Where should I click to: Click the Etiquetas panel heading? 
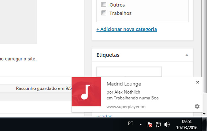(x=108, y=55)
